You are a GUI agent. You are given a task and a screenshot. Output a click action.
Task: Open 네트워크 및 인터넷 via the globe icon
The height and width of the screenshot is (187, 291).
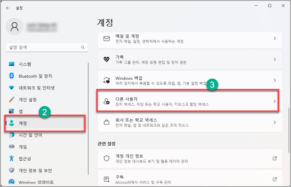tap(11, 88)
